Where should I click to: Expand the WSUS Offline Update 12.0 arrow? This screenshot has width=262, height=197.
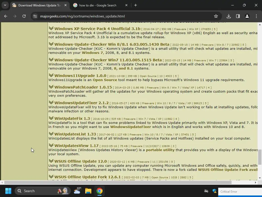[51, 161]
